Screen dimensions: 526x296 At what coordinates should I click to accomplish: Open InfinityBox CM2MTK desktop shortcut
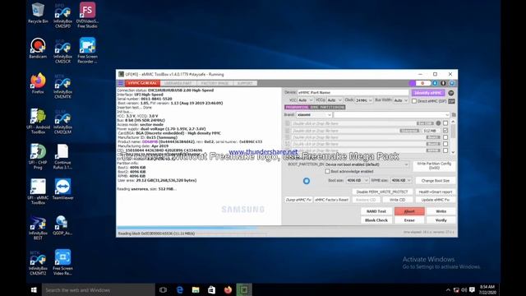pos(62,86)
